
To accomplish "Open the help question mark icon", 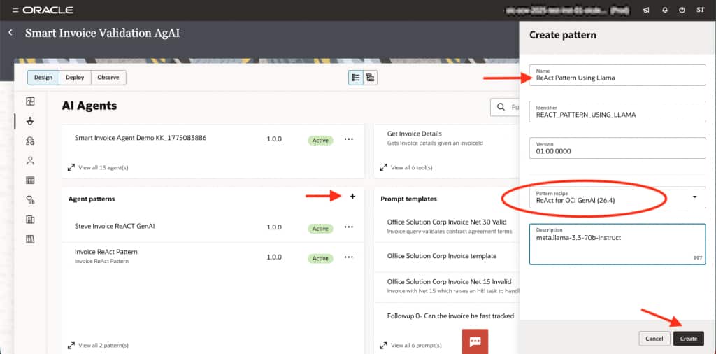I will tap(682, 10).
